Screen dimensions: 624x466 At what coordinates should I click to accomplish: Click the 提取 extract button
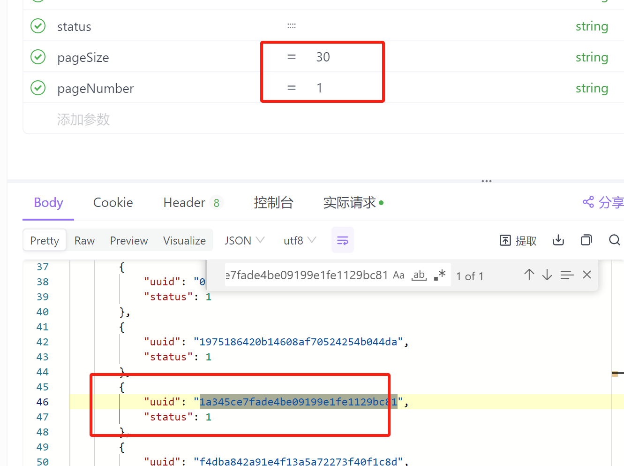coord(518,241)
